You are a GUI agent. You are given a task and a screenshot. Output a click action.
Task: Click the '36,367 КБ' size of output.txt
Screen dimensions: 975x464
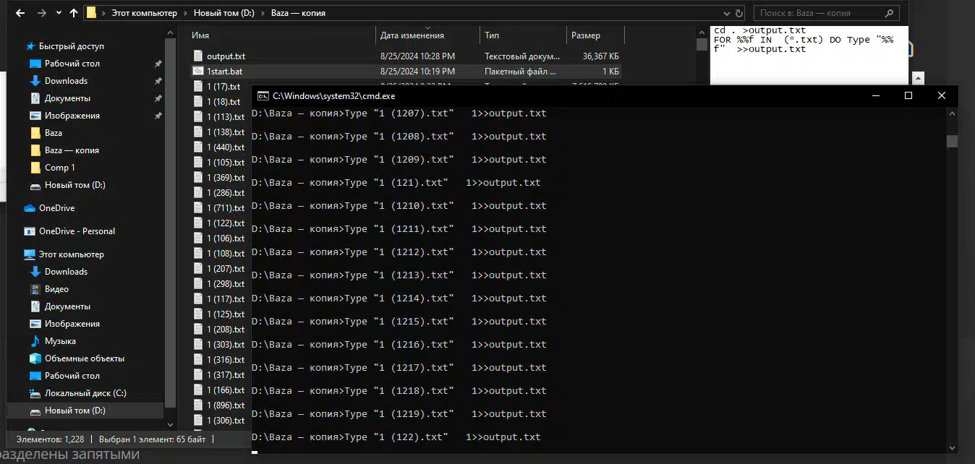coord(600,56)
